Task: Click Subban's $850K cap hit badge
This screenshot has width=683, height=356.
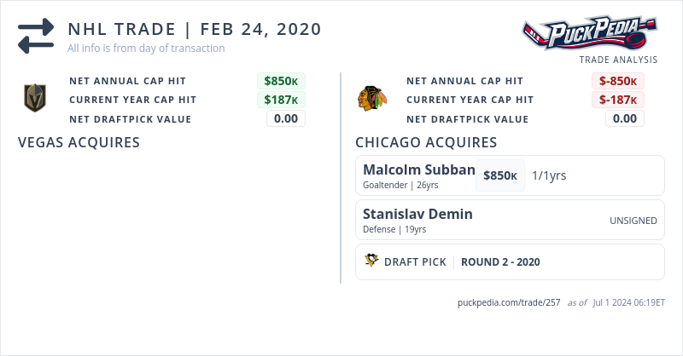Action: click(x=499, y=175)
